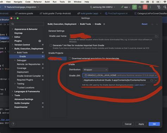This screenshot has height=133, width=167.
Task: Click the Debug app bug icon
Action: click(x=140, y=7)
